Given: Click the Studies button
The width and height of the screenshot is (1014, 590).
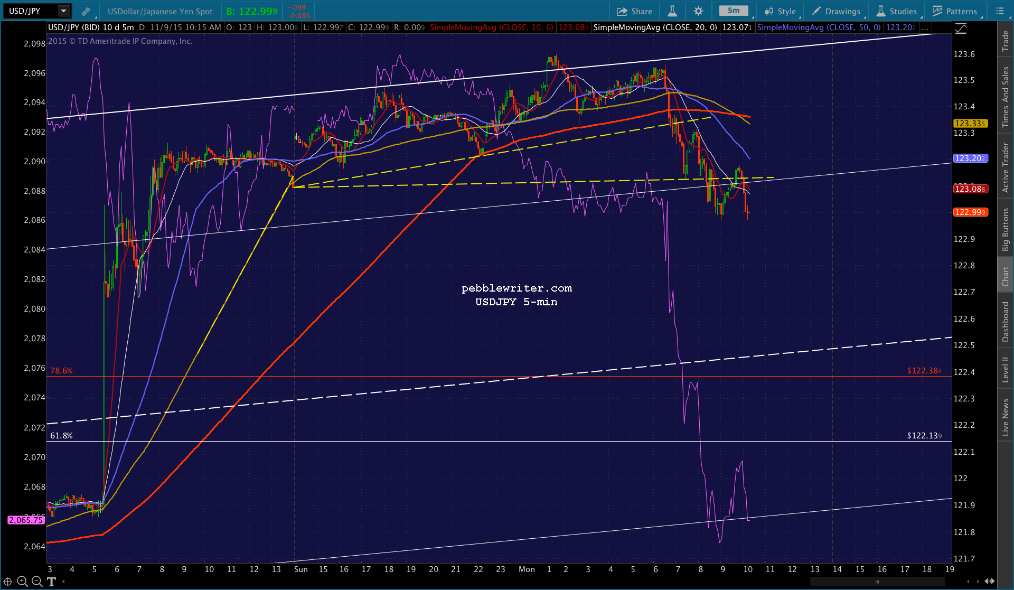Looking at the screenshot, I should (897, 11).
